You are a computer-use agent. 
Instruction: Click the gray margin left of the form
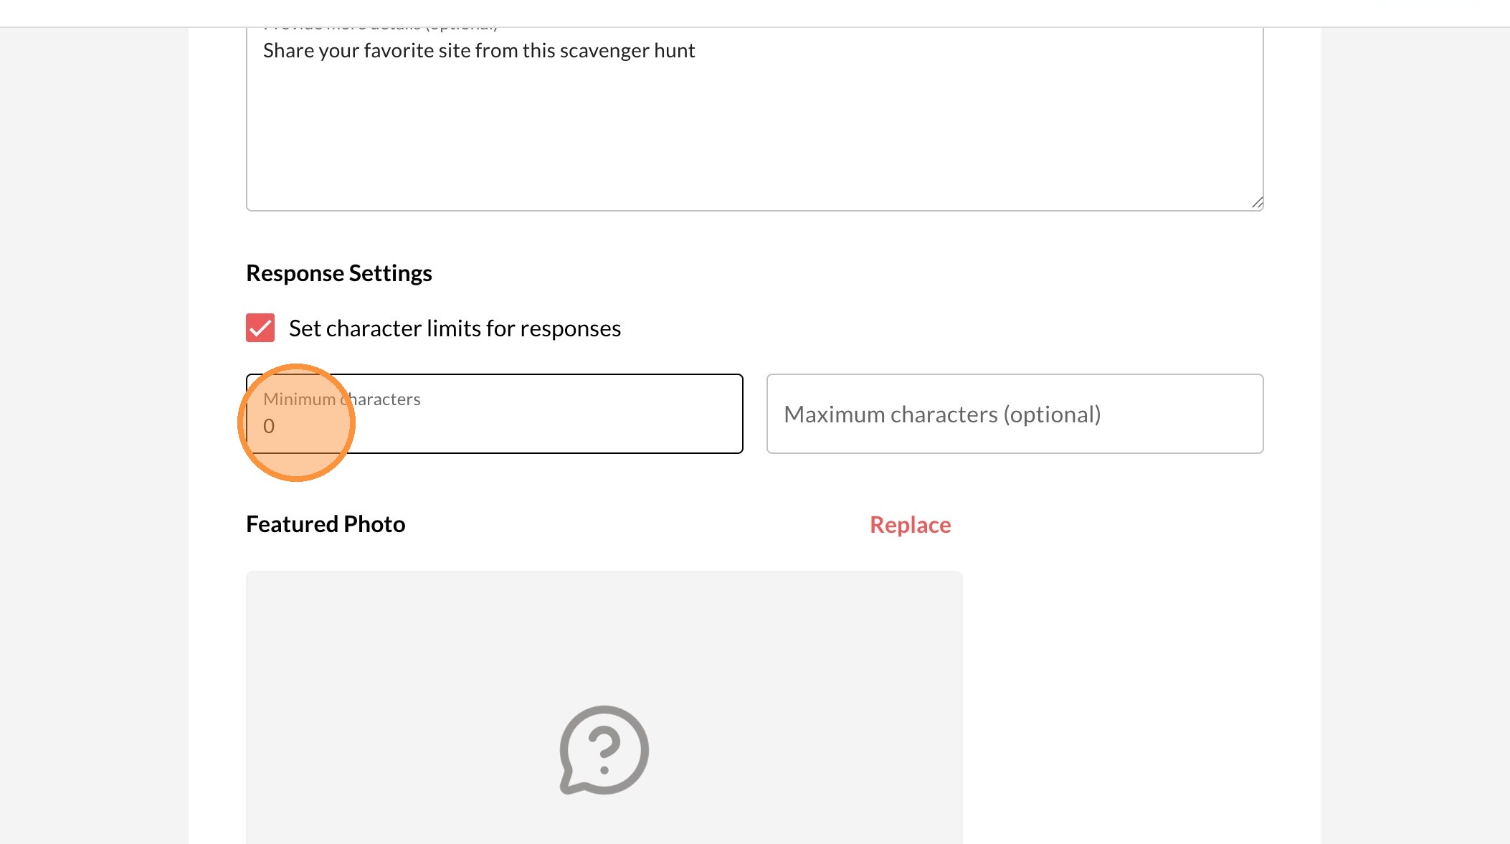coord(93,430)
